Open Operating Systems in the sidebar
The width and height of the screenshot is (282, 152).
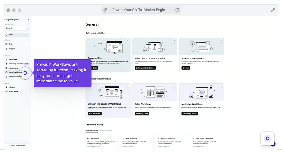[17, 64]
